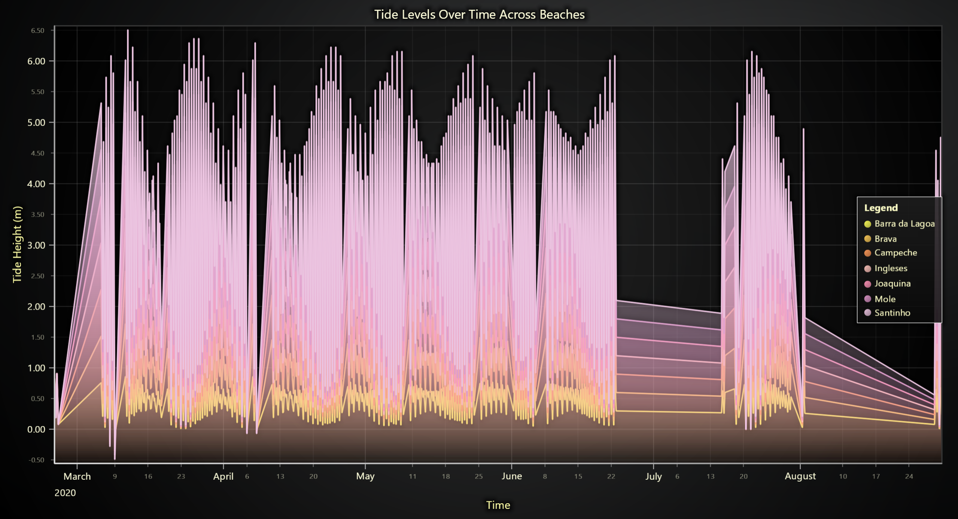Click the 3.50 tick on Y axis

click(x=37, y=215)
